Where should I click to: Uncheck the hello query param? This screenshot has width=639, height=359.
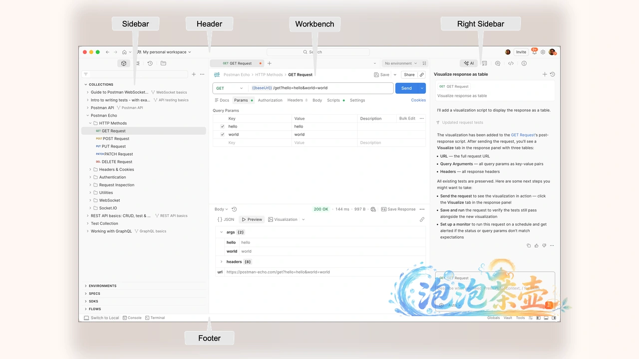pyautogui.click(x=223, y=127)
